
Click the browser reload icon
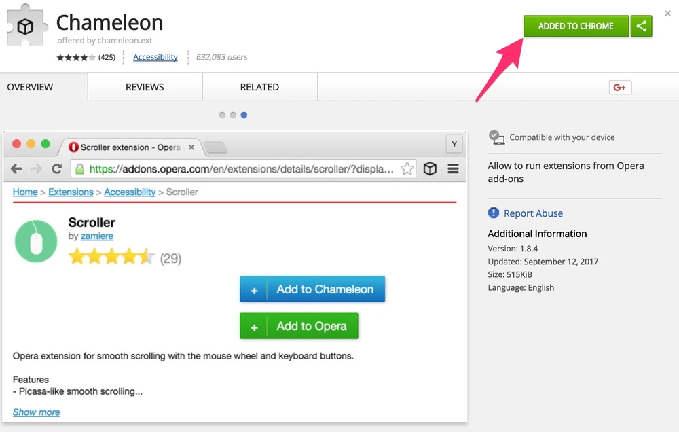[x=57, y=168]
